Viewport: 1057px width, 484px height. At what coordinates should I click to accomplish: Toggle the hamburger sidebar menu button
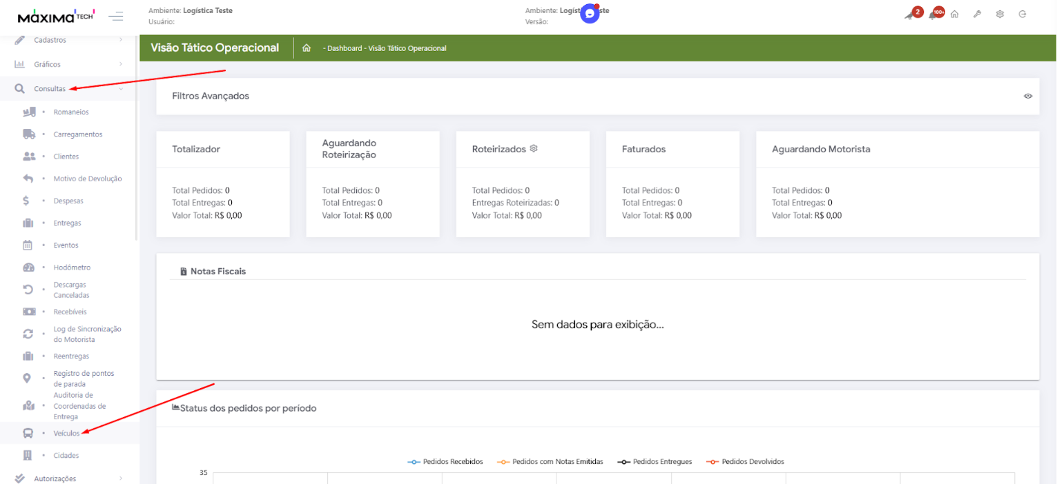pyautogui.click(x=116, y=16)
